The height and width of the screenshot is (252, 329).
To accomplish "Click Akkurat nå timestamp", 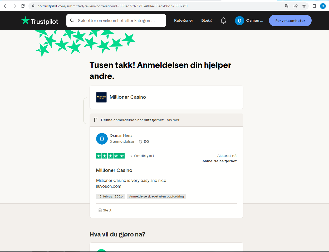I will [x=227, y=156].
